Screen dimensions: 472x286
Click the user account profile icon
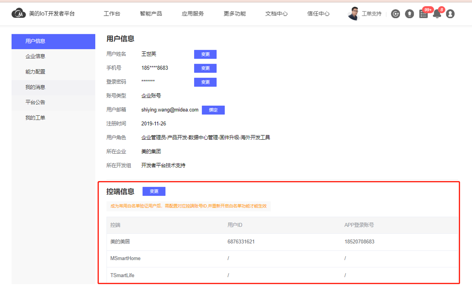(x=450, y=14)
